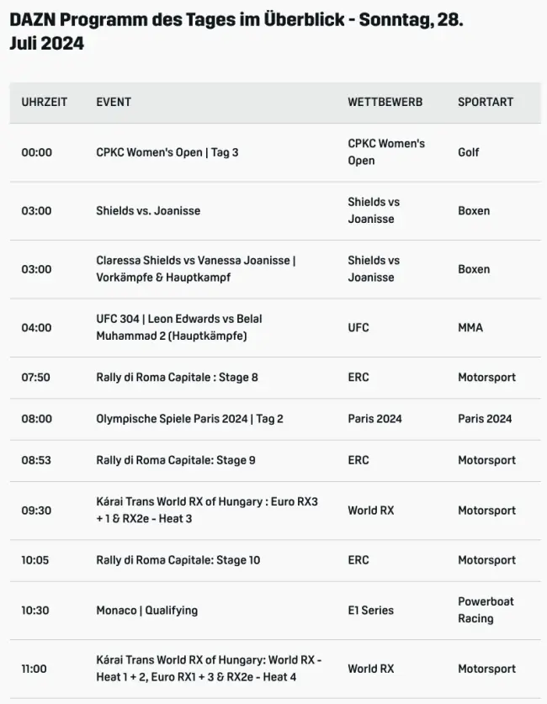The width and height of the screenshot is (547, 704).
Task: Click the Powerboat Racing sport cell
Action: click(486, 610)
